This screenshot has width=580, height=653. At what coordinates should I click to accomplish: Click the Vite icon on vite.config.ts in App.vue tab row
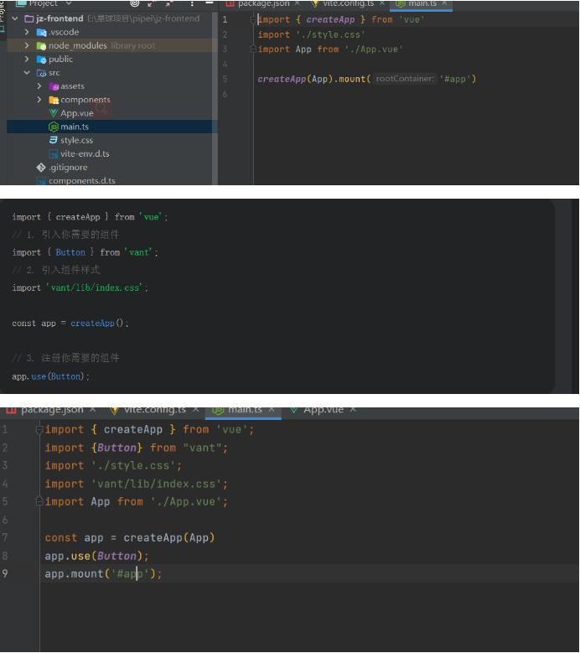114,410
